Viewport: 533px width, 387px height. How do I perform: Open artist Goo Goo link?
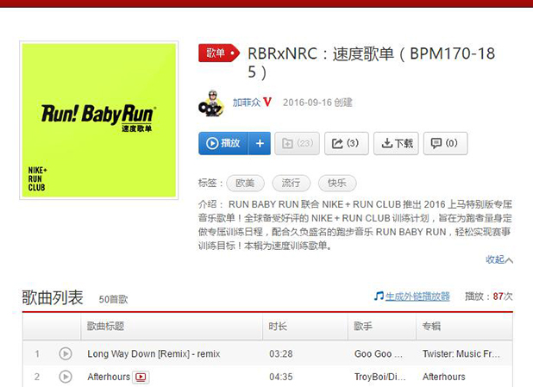(379, 353)
